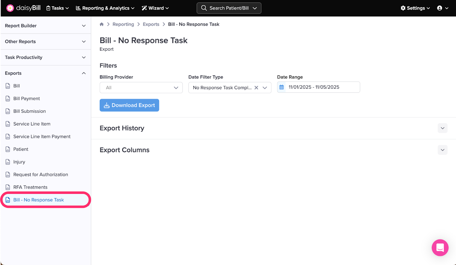Open the Wizard menu
The width and height of the screenshot is (456, 265).
click(x=155, y=8)
